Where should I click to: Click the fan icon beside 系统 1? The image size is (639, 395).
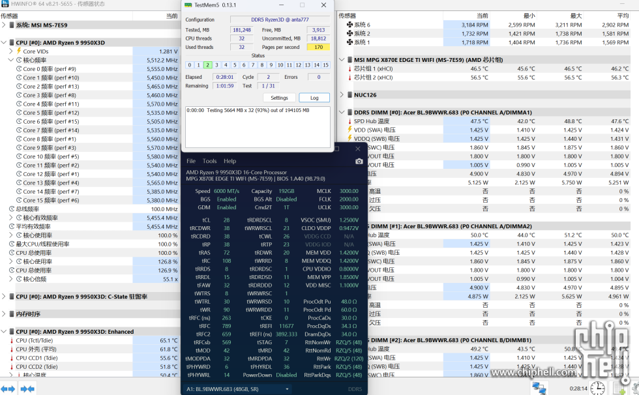(349, 42)
